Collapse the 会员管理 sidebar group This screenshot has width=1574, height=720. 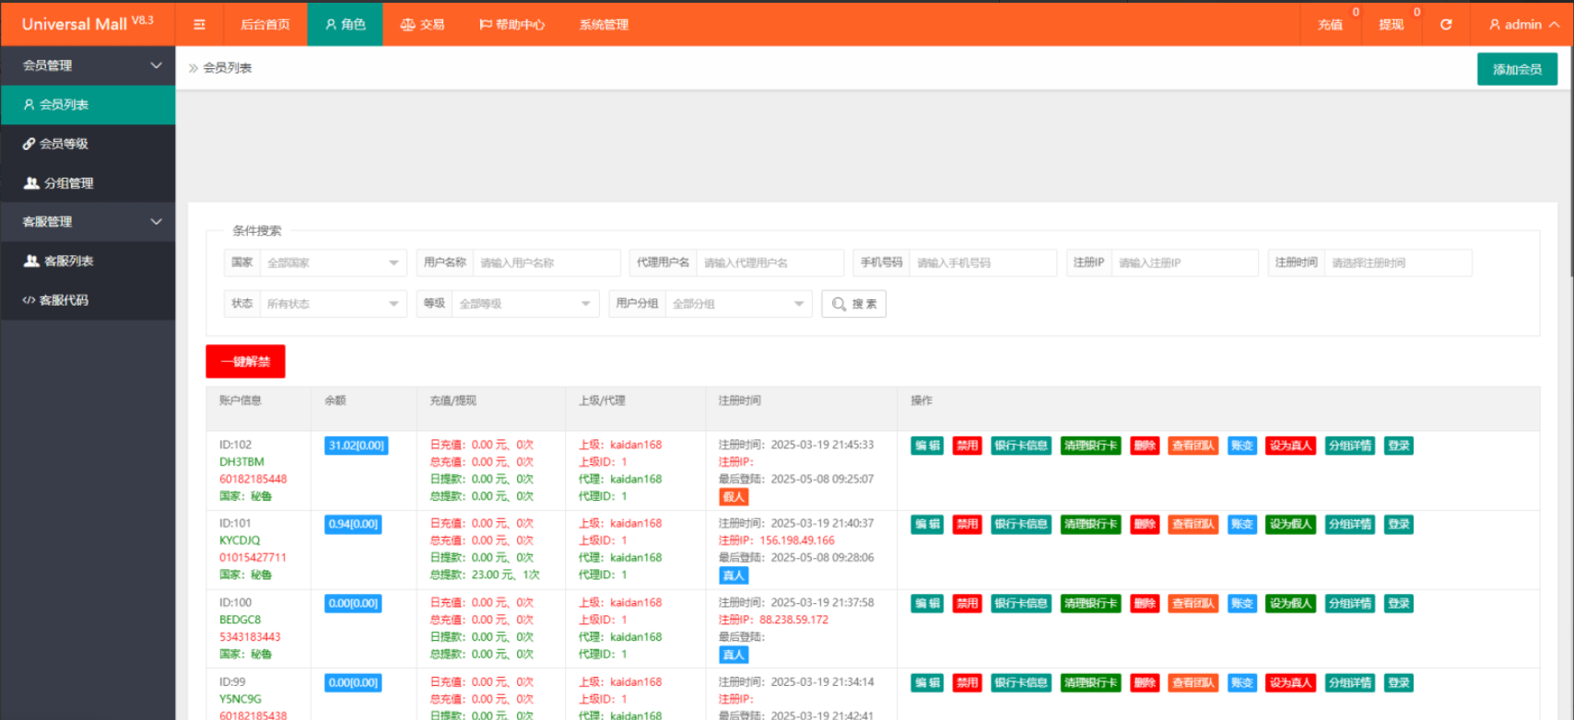point(88,65)
